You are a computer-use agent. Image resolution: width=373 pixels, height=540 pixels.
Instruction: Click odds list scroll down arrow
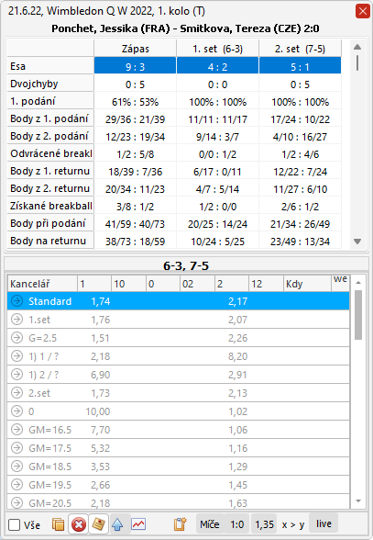coord(358,501)
